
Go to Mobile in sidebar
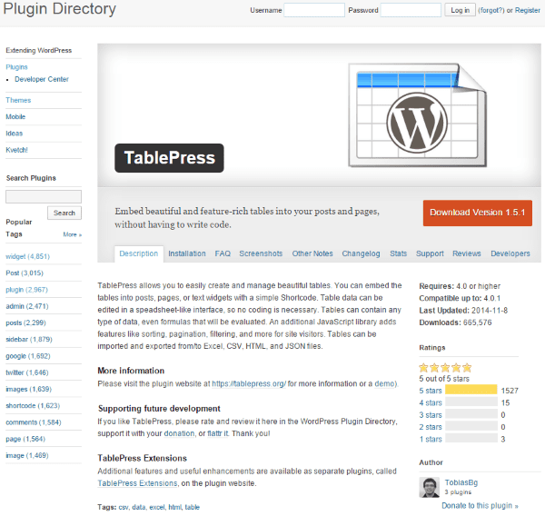15,117
